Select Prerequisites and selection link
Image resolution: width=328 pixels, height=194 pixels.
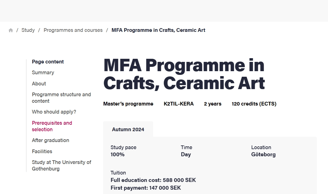point(52,126)
